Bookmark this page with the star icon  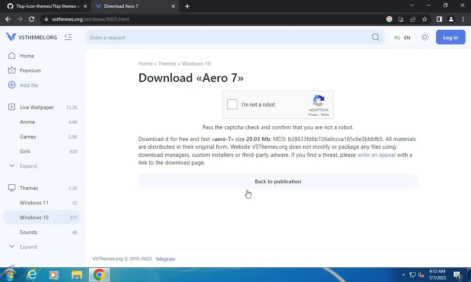pos(425,19)
